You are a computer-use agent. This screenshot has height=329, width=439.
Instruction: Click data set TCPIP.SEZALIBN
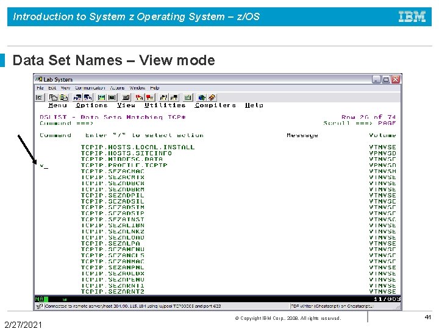[113, 225]
